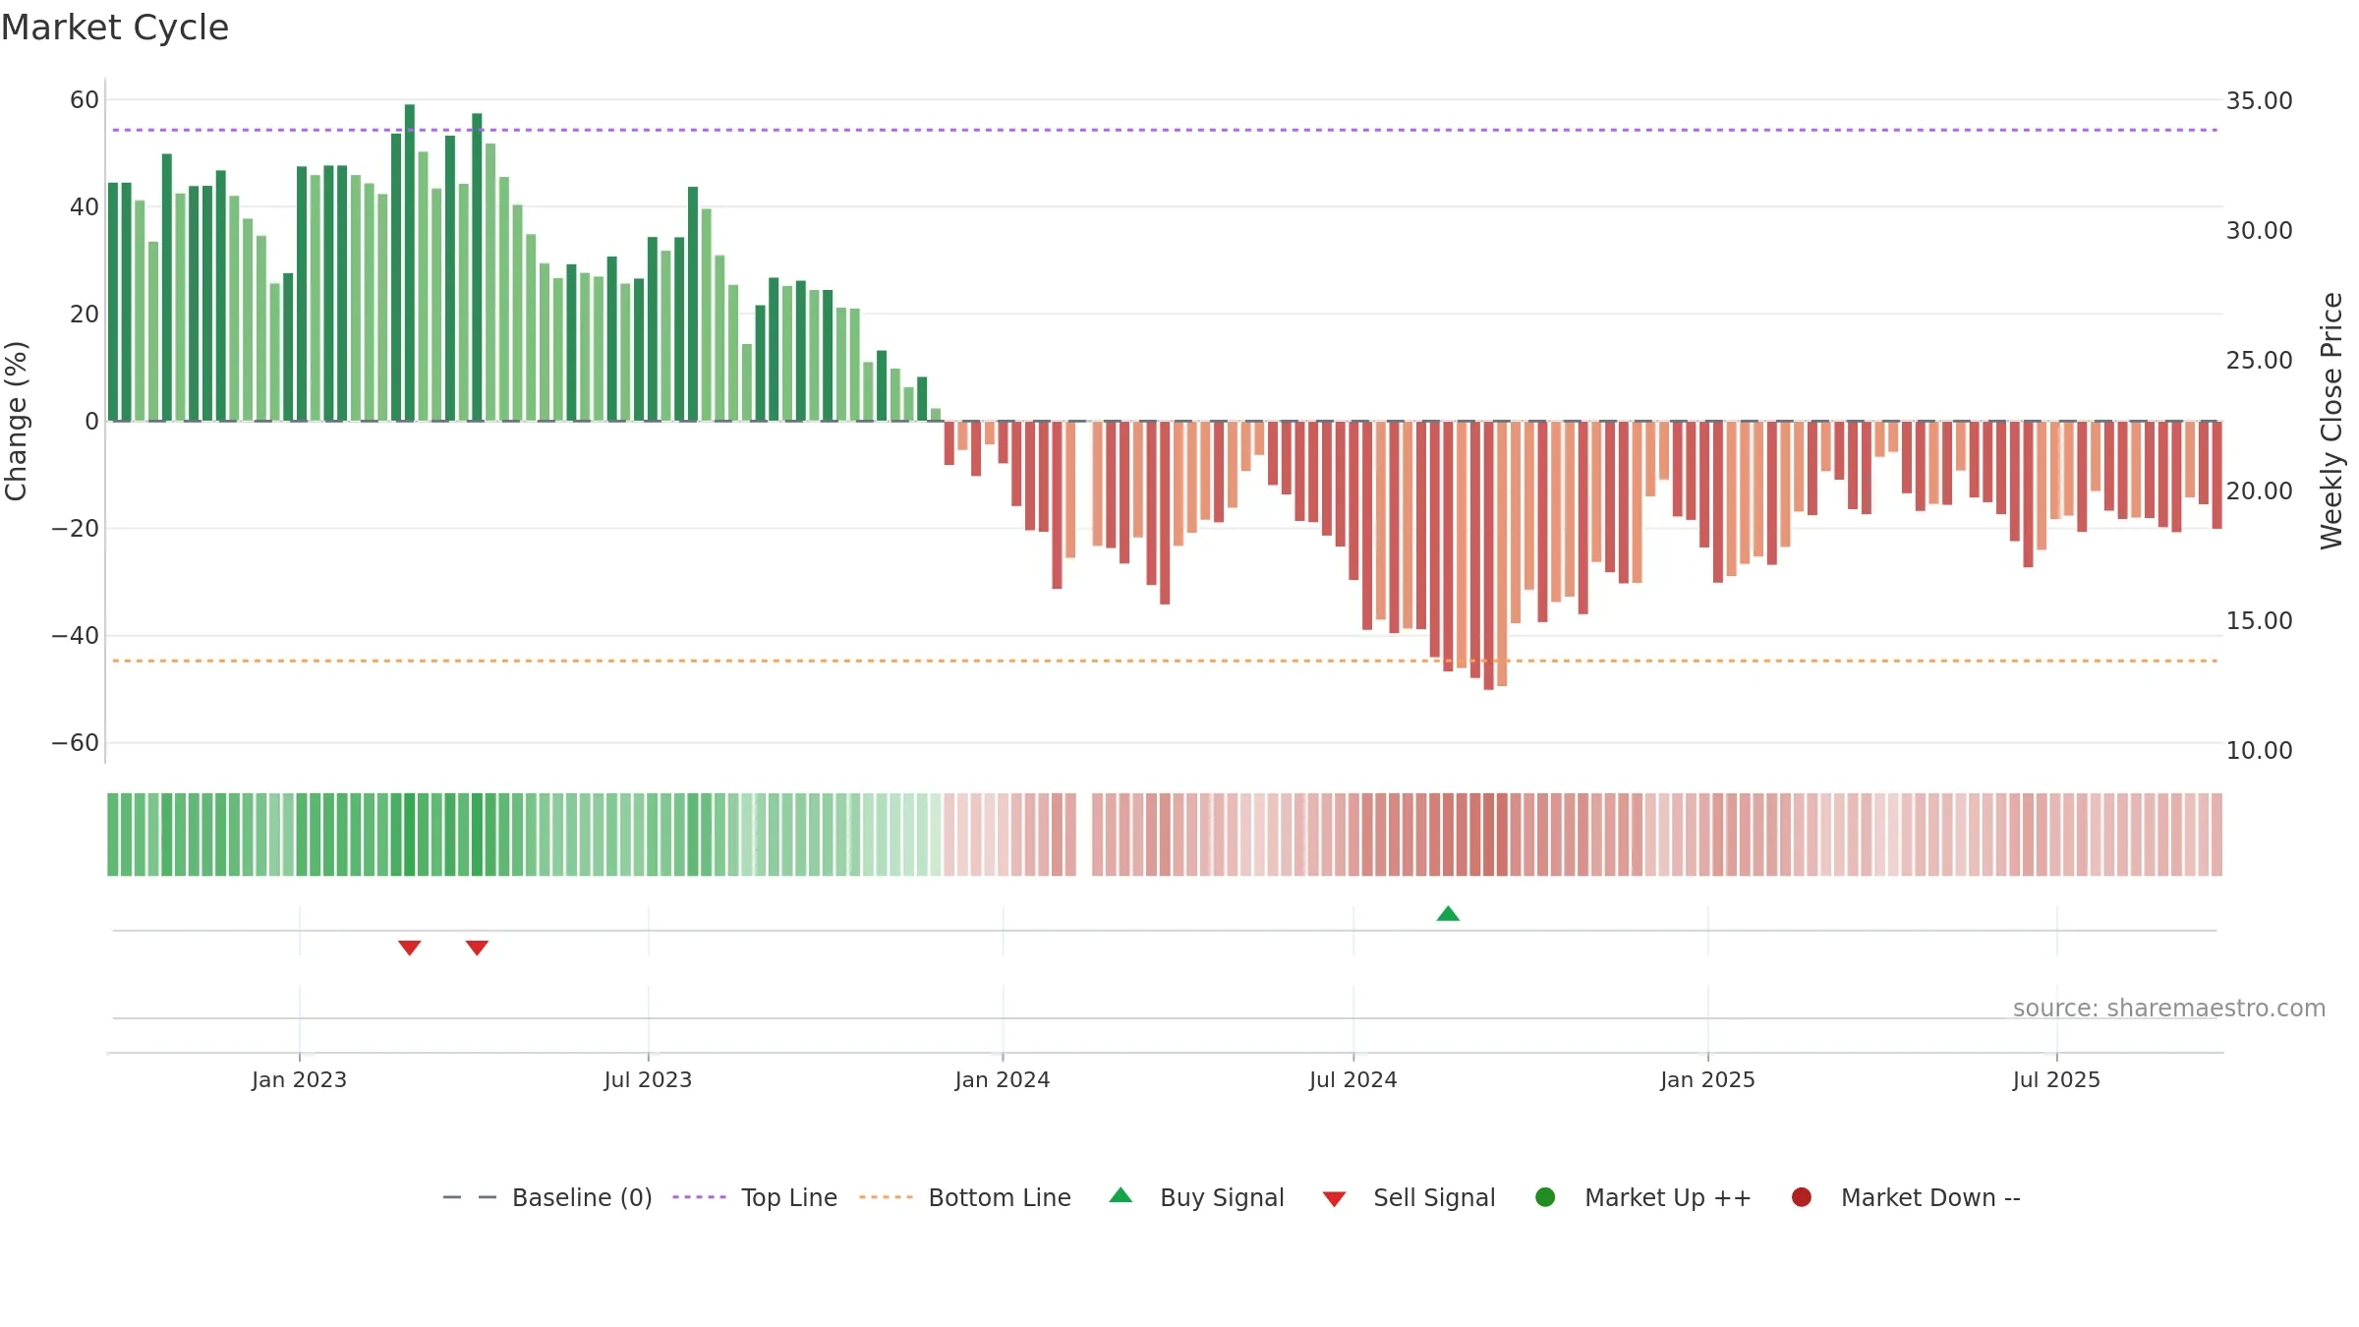Click the purple dotted top line
This screenshot has width=2359, height=1327.
tap(1165, 130)
